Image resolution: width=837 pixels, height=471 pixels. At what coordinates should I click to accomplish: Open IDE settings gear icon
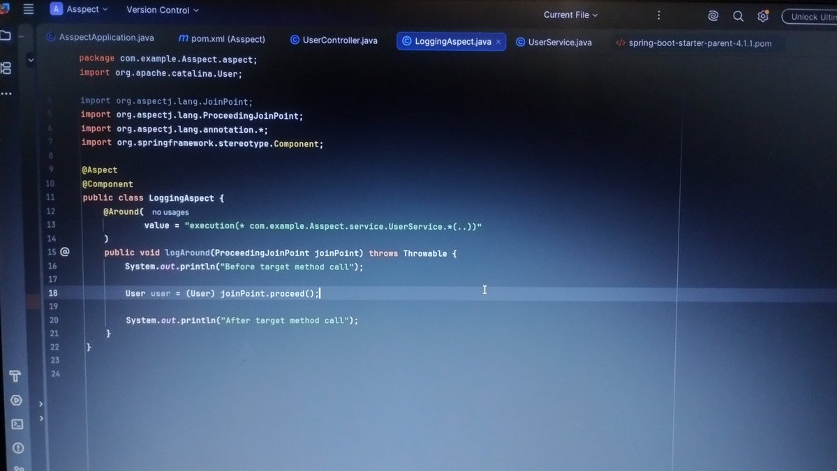(x=763, y=17)
